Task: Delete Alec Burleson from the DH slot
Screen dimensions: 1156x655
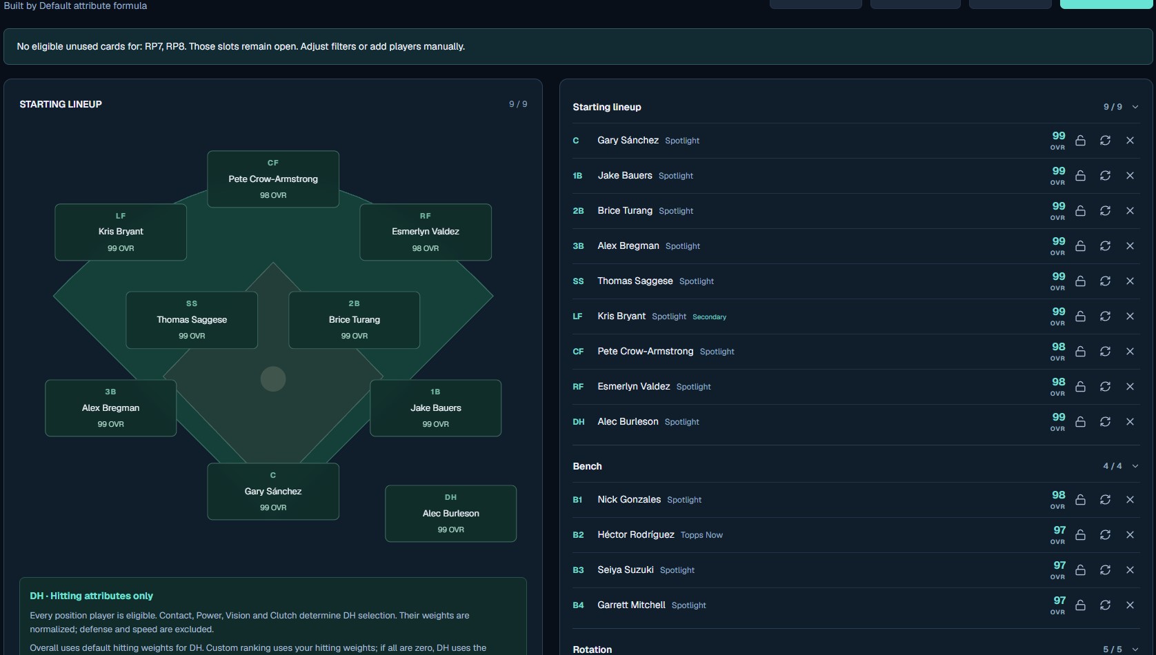Action: (1130, 422)
